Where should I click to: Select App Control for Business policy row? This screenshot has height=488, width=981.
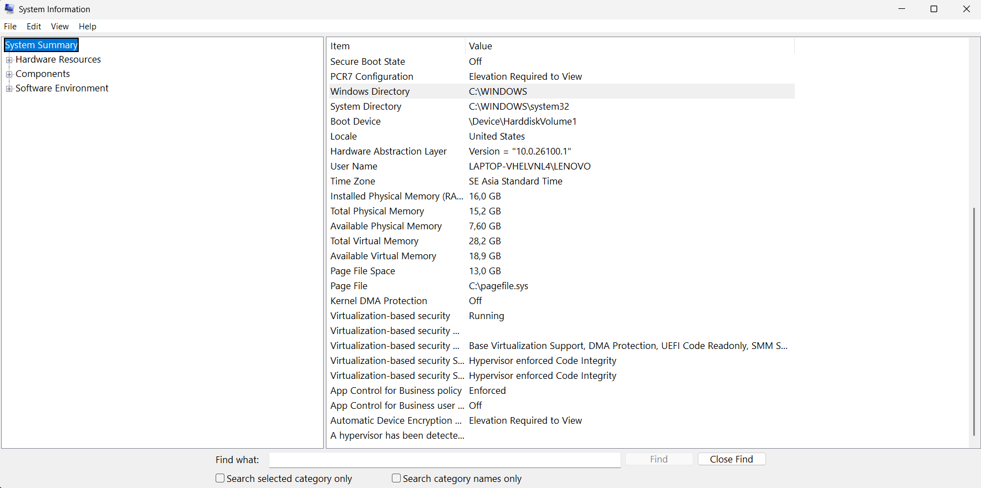(x=561, y=391)
